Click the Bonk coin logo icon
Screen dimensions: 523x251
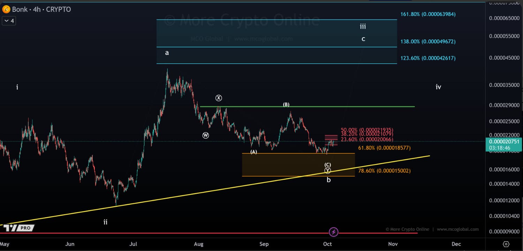coord(6,9)
